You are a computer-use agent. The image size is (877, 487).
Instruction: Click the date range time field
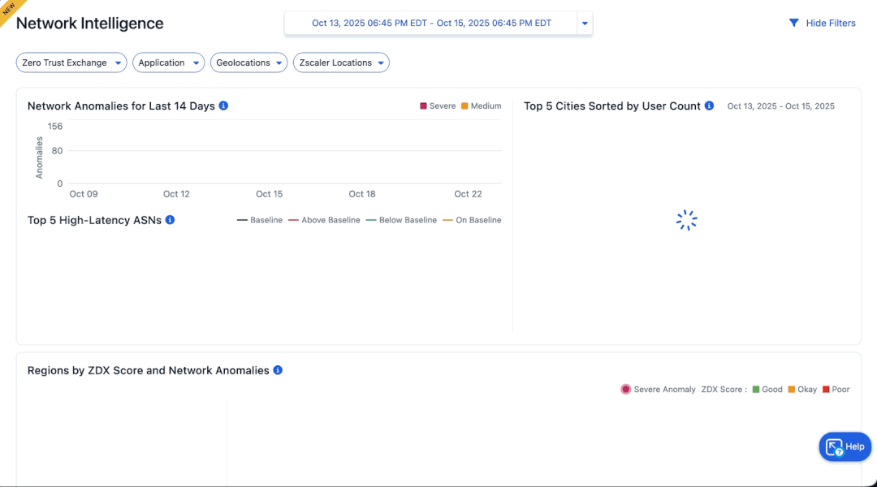(x=431, y=24)
